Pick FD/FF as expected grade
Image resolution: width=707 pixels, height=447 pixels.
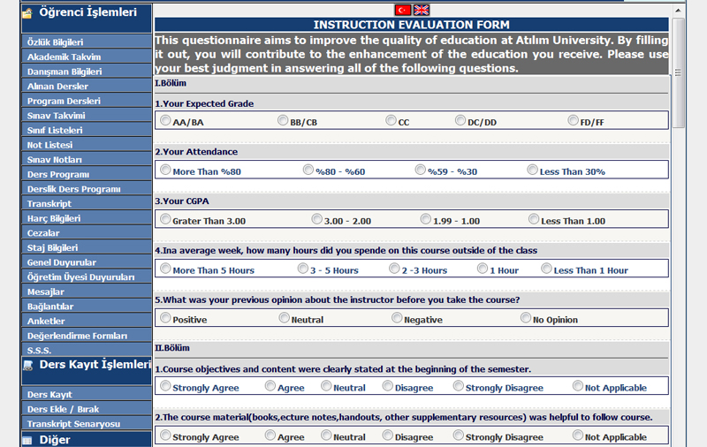pyautogui.click(x=573, y=120)
